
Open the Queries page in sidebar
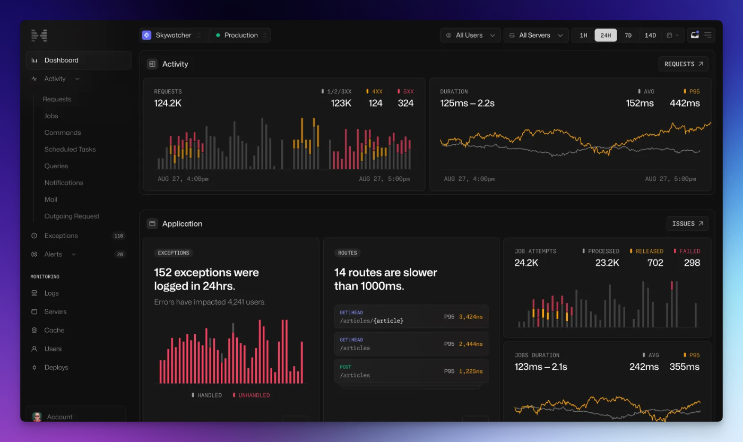tap(56, 166)
